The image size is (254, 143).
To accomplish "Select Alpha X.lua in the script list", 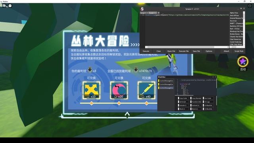I will [234, 13].
